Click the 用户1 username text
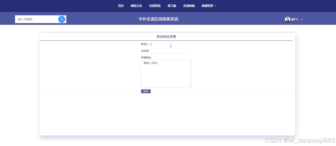This screenshot has height=146, width=336. [x=294, y=20]
